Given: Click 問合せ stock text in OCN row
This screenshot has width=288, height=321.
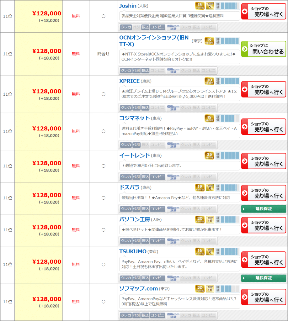Looking at the screenshot, I should (104, 54).
